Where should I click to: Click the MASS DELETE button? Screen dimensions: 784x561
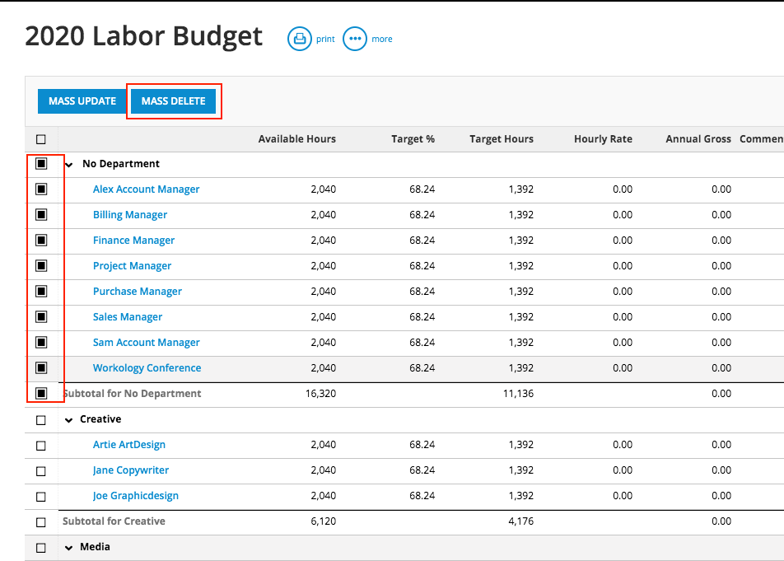(x=173, y=101)
